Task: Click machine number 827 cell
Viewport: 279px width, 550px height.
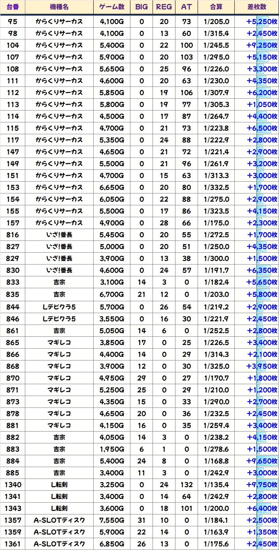Action: (x=13, y=246)
